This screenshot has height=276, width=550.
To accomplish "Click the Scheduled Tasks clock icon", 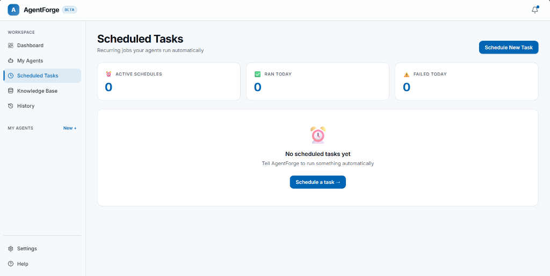I will coord(11,76).
